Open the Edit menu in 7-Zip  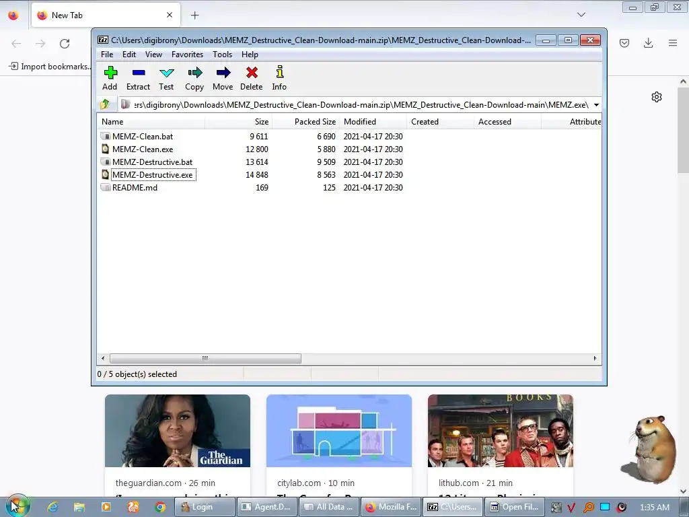(x=129, y=55)
